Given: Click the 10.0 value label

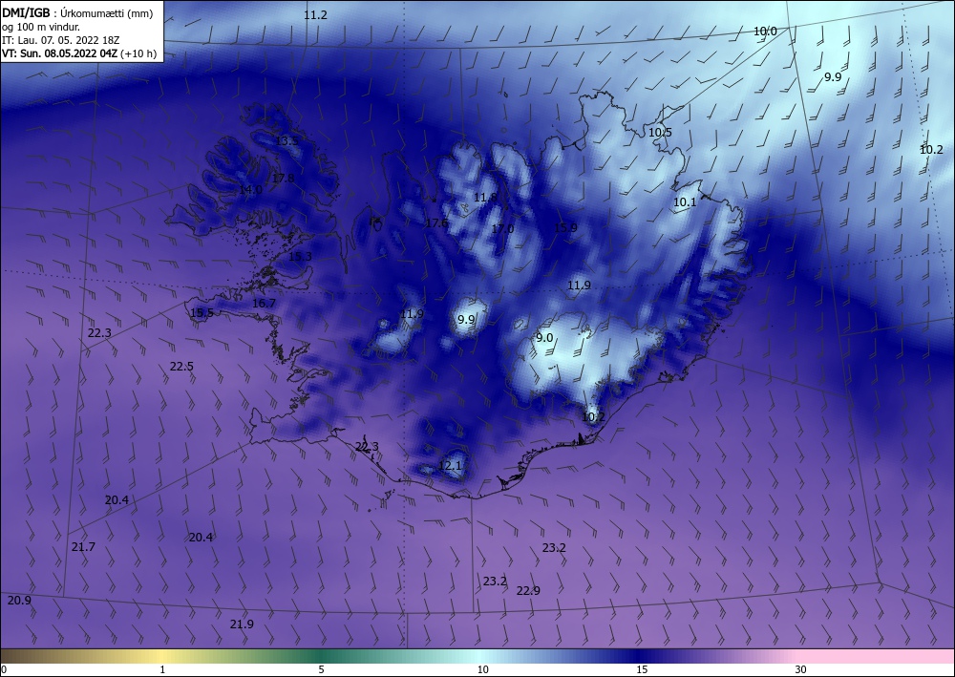Looking at the screenshot, I should pos(765,32).
